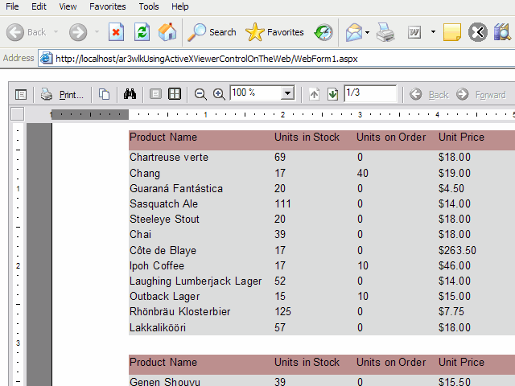This screenshot has height=386, width=515.
Task: Go to the next page arrow
Action: click(332, 94)
